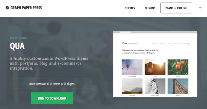Click the blank tab in the mock browser
This screenshot has width=207, height=109.
[x=125, y=32]
